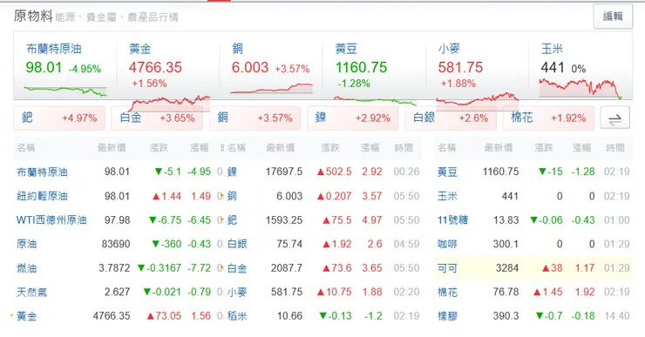Viewport: 645px width, 337px height.
Task: Open the 咖啡 row link
Action: tap(447, 244)
